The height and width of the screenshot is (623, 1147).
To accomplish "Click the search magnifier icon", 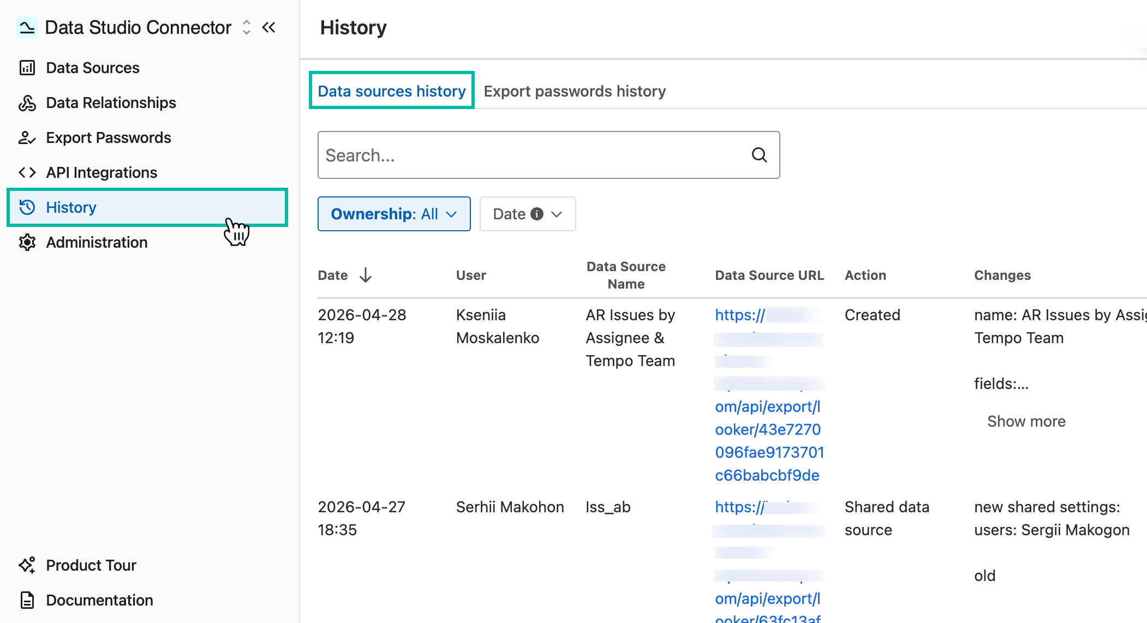I will coord(759,155).
